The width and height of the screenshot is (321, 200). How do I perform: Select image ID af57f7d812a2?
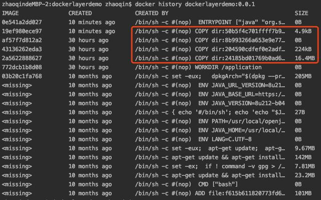(22, 40)
